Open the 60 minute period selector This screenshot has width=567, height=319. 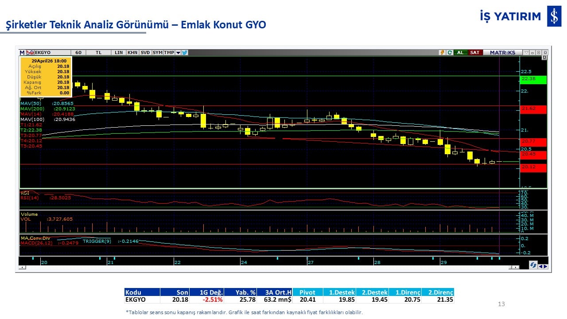(78, 52)
